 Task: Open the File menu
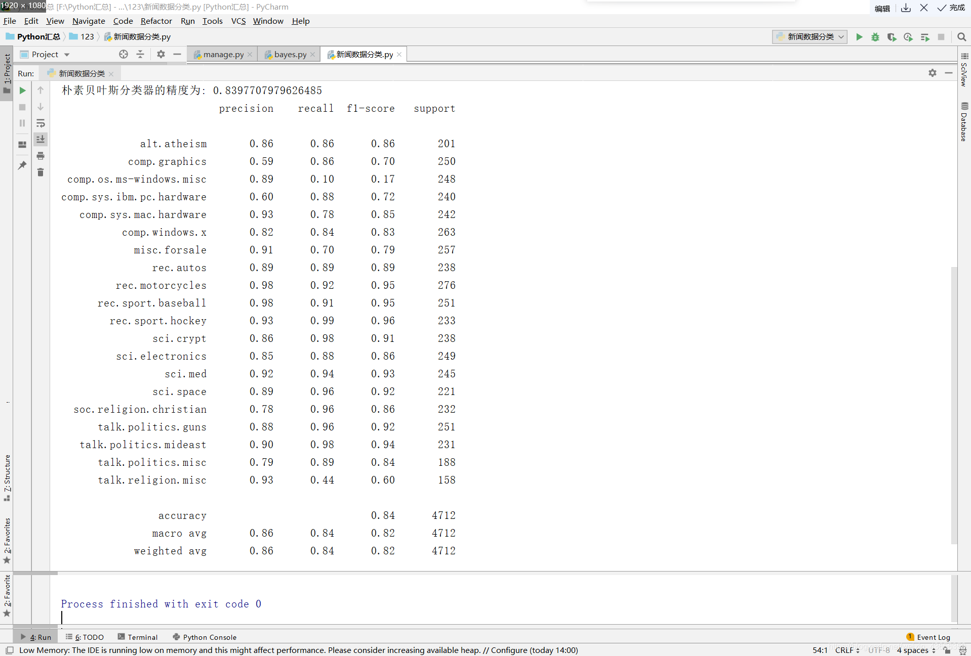[x=10, y=21]
